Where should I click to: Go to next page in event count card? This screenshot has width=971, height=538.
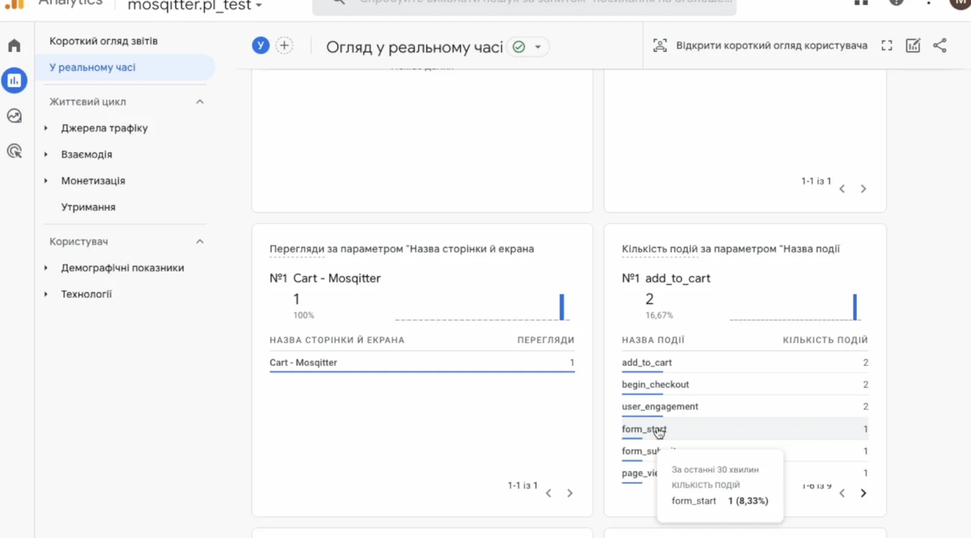click(863, 493)
